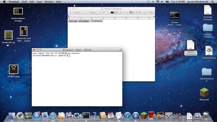Open App Store from the Dock

pos(37,115)
